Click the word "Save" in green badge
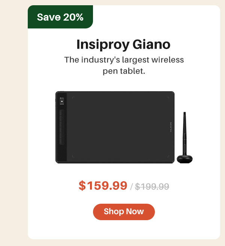 [x=49, y=17]
